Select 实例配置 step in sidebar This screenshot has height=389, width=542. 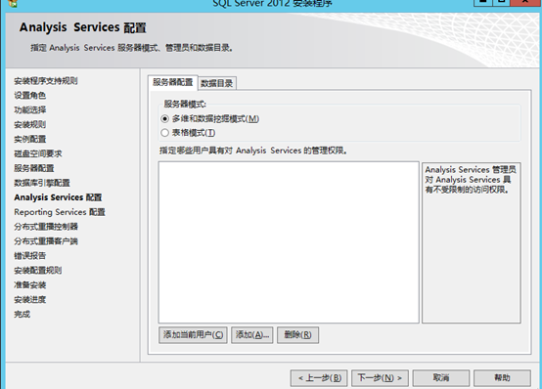tap(29, 139)
